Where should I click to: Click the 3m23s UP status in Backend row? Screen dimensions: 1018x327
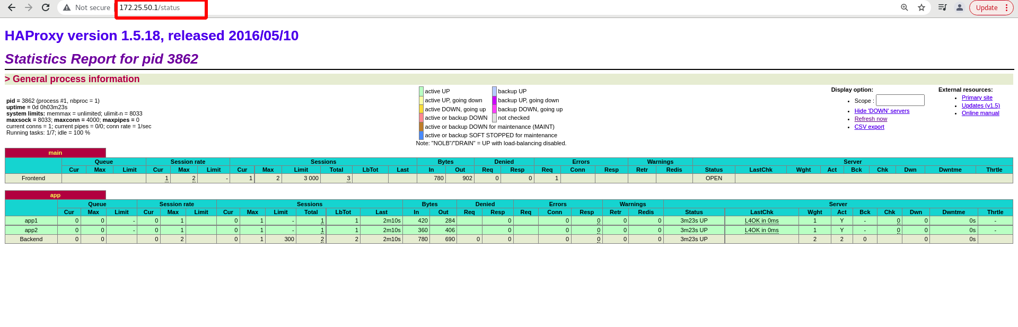694,239
